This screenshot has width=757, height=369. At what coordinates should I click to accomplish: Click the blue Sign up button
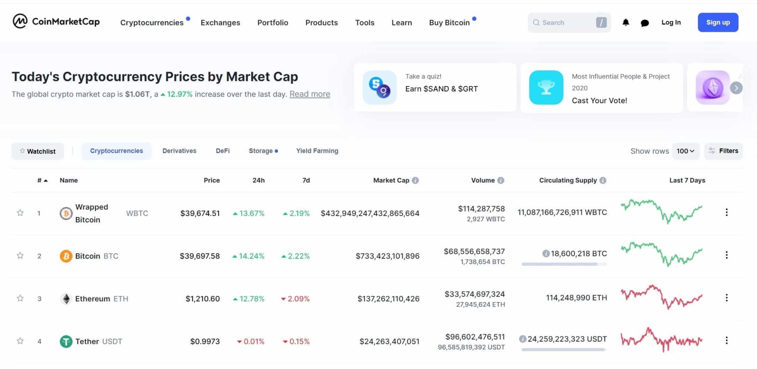tap(718, 23)
